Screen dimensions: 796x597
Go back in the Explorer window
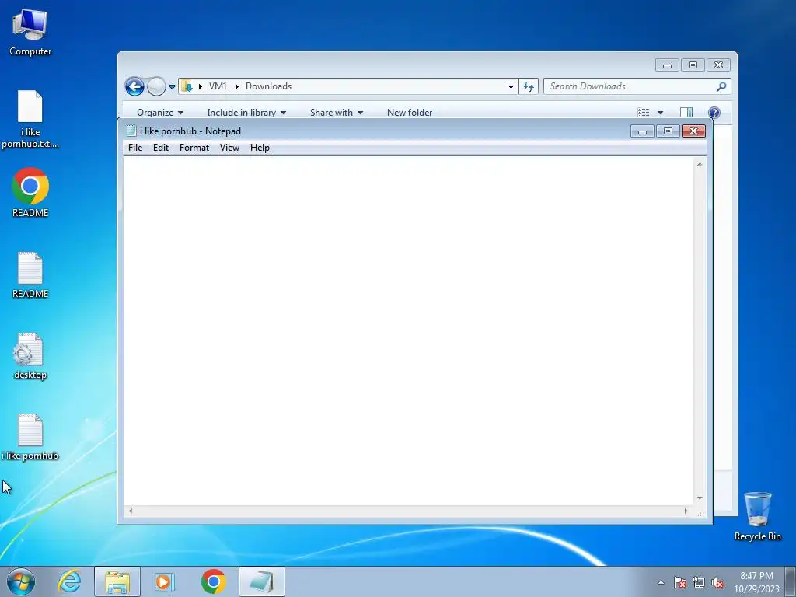(x=134, y=86)
